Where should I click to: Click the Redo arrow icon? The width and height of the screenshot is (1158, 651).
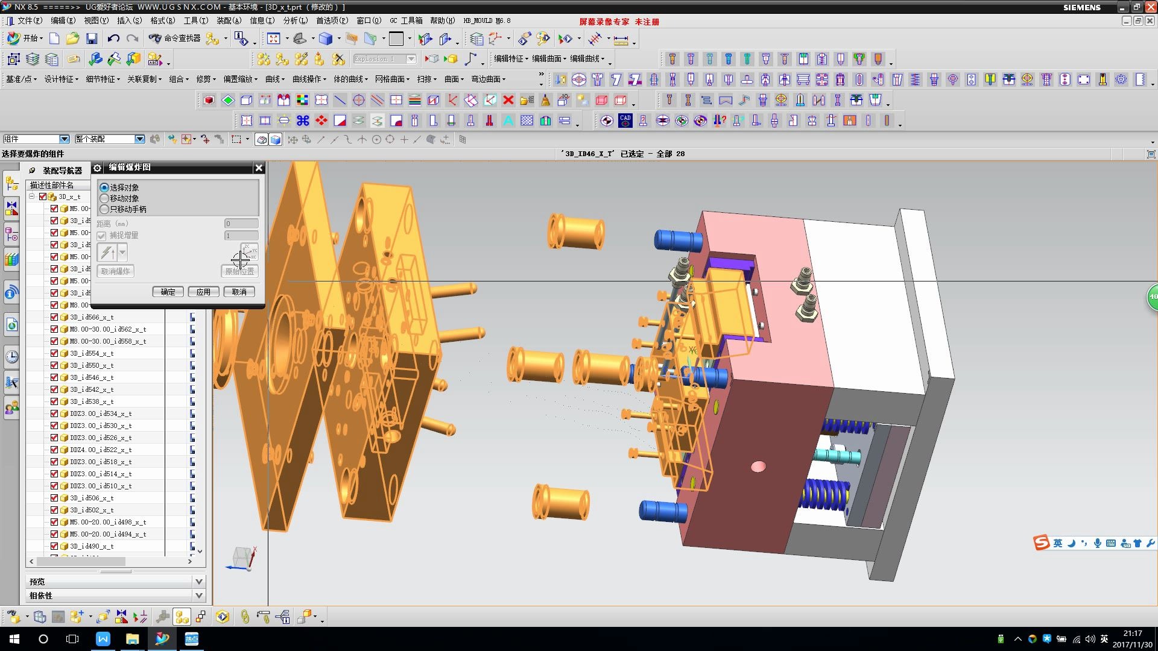pos(132,39)
